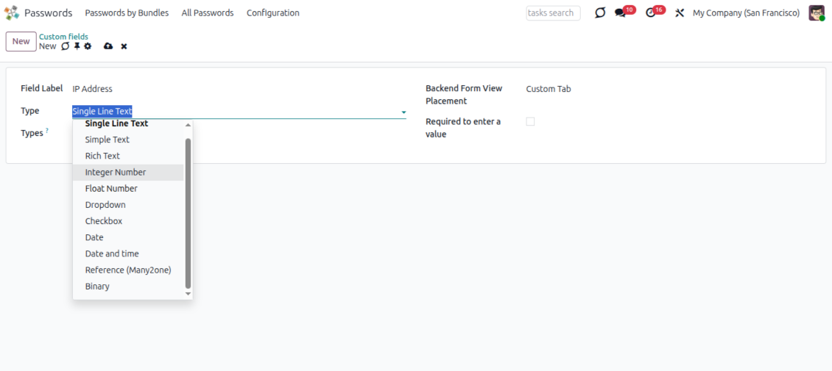Click the New button

pyautogui.click(x=21, y=42)
